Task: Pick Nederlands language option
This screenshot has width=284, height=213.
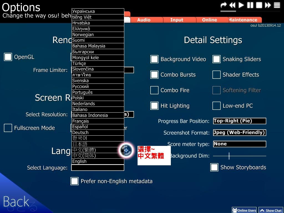Action: (98, 104)
